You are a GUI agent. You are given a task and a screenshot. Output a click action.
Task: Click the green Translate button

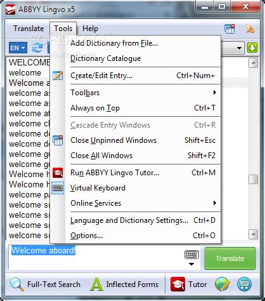(x=230, y=258)
